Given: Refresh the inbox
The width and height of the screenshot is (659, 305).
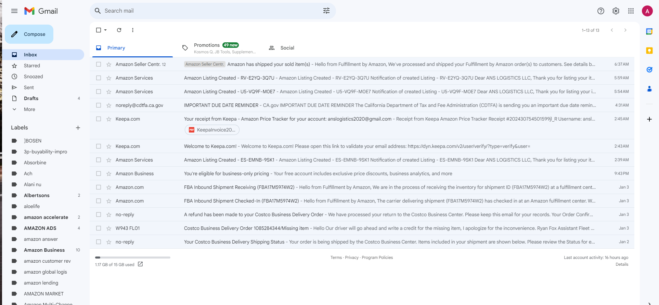Looking at the screenshot, I should [119, 30].
